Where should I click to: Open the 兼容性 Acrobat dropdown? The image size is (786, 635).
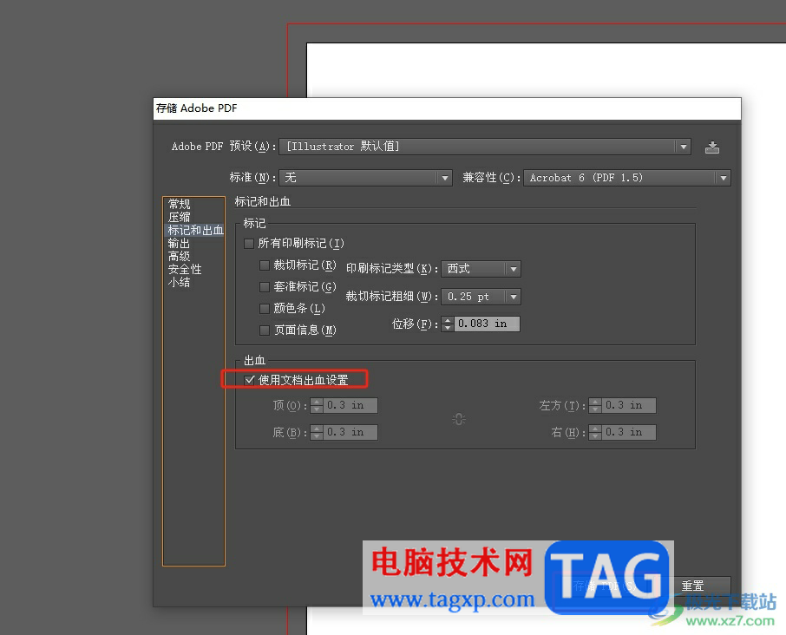coord(627,178)
